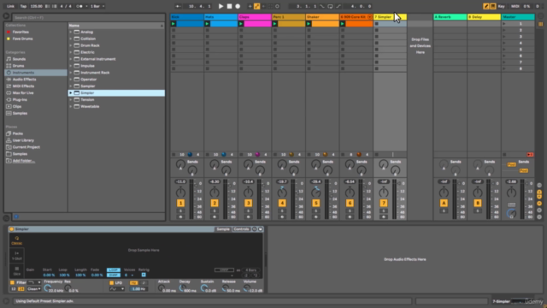Toggle track activator 5 on Shaker

(x=316, y=203)
